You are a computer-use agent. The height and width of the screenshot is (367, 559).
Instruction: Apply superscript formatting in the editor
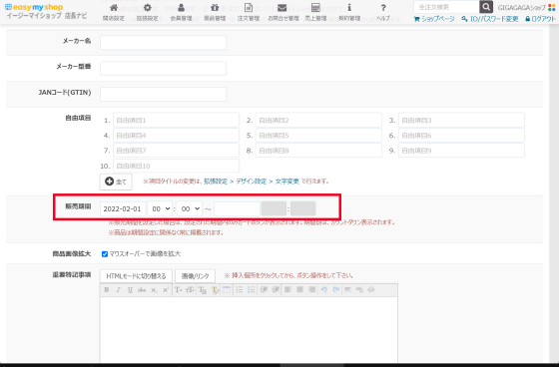pos(166,290)
